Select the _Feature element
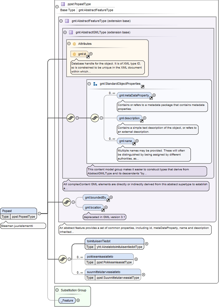The image size is (219, 307). 67,300
